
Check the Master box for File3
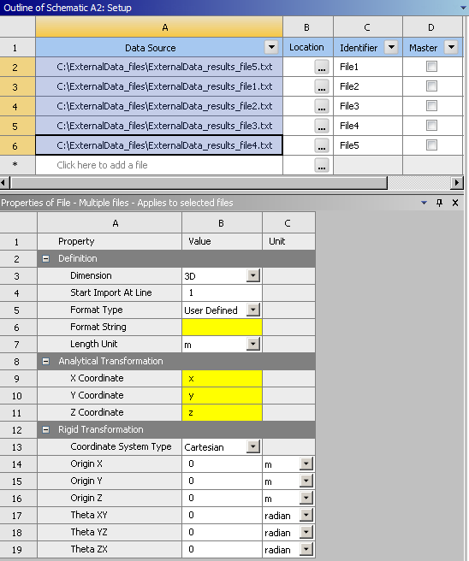coord(431,106)
